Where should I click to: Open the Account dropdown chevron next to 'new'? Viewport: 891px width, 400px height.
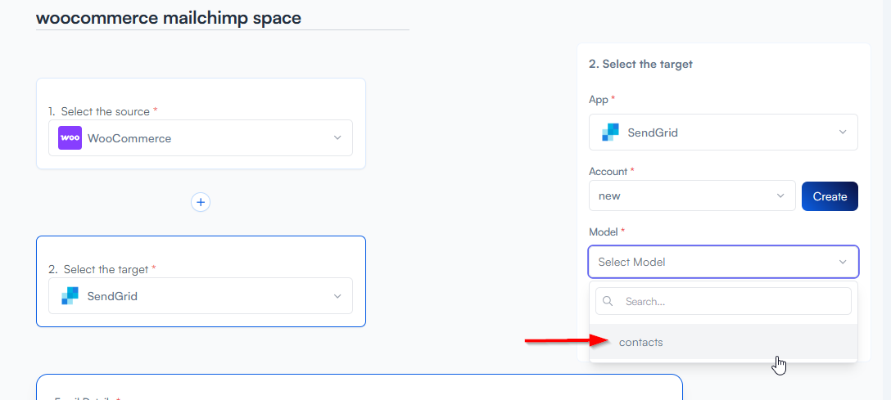click(x=780, y=196)
